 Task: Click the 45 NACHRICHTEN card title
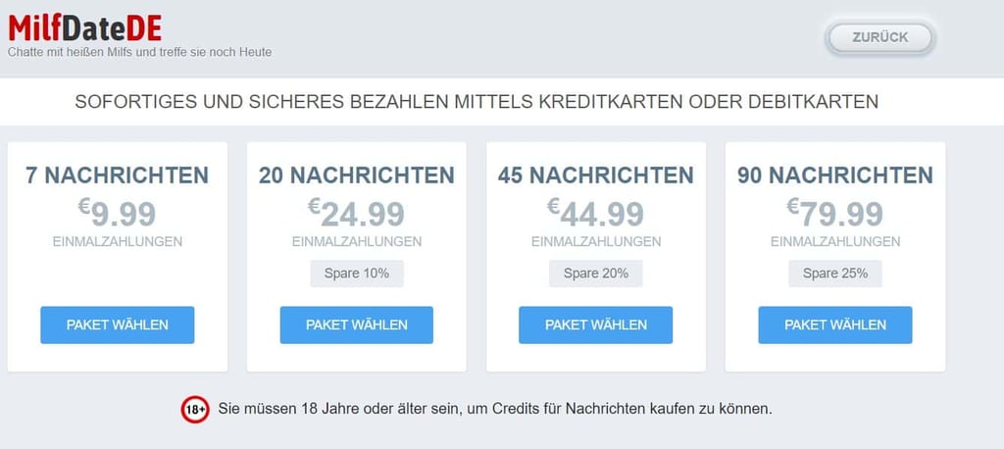(595, 175)
